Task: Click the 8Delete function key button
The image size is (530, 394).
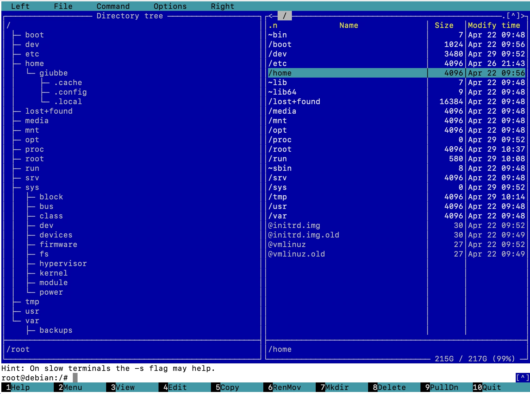Action: 388,387
